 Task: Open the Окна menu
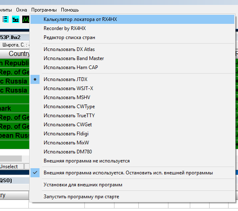(x=21, y=10)
